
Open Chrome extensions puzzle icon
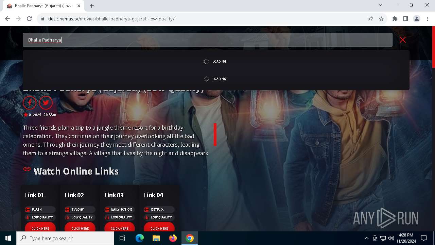[395, 19]
